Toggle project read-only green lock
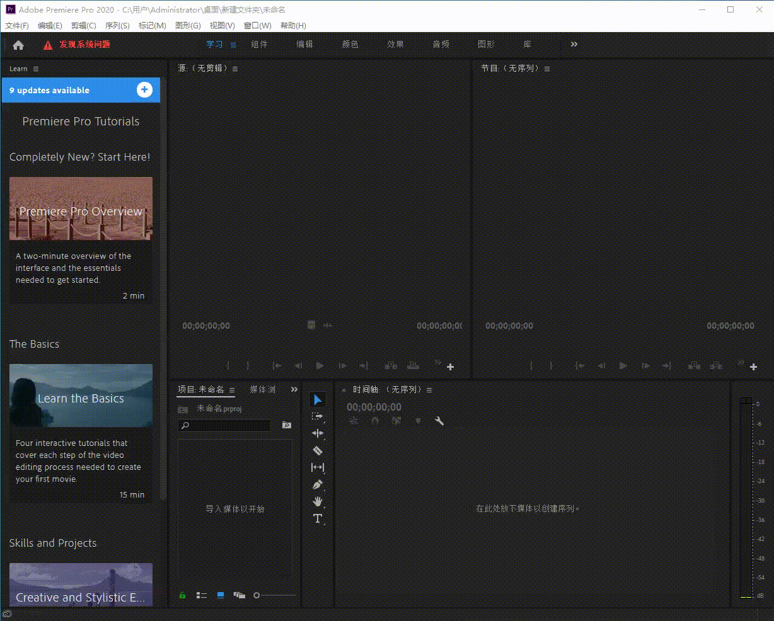The image size is (774, 621). coord(183,595)
